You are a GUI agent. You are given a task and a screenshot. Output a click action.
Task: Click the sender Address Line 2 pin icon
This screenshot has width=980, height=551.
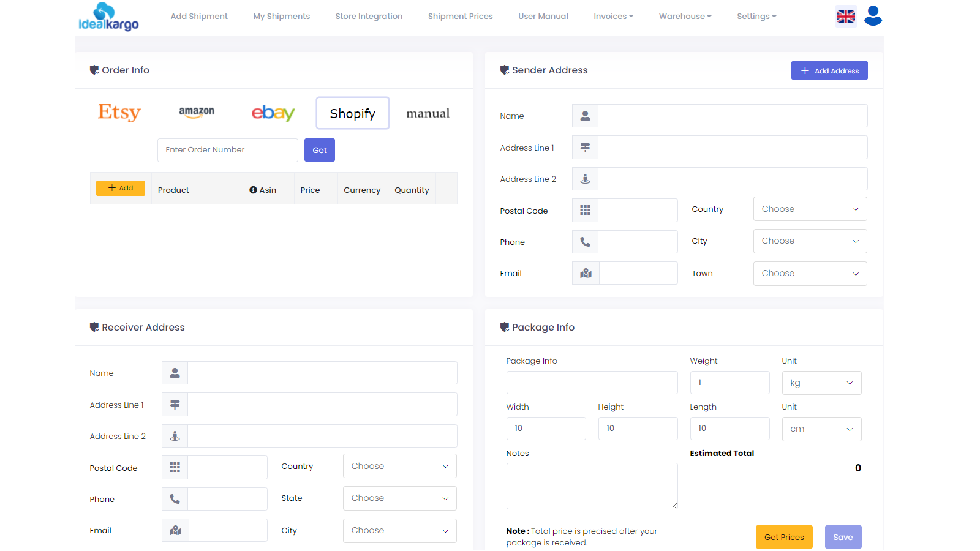pyautogui.click(x=585, y=179)
